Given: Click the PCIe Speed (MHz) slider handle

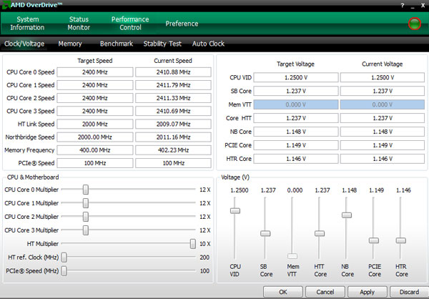Looking at the screenshot, I should [64, 271].
